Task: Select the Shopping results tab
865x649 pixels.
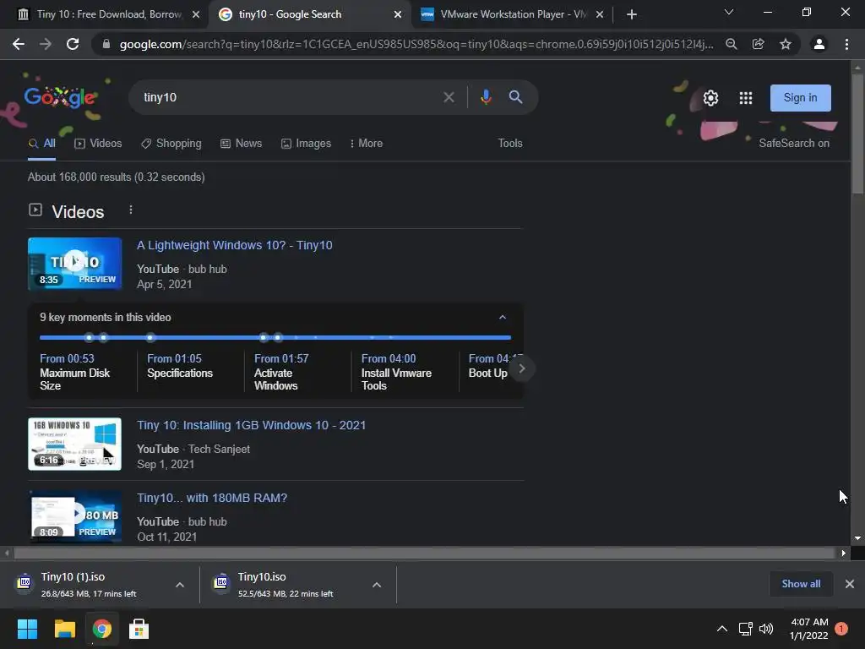Action: click(171, 144)
